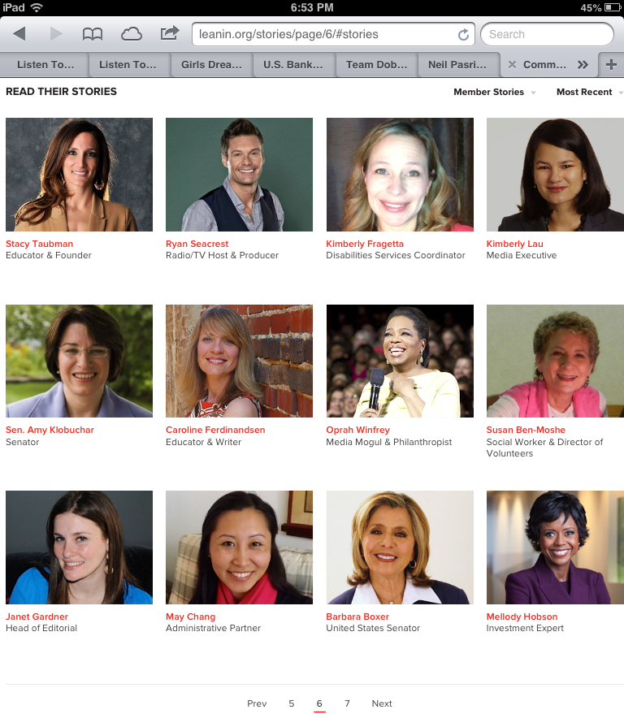Tap the share arrow icon

(169, 33)
